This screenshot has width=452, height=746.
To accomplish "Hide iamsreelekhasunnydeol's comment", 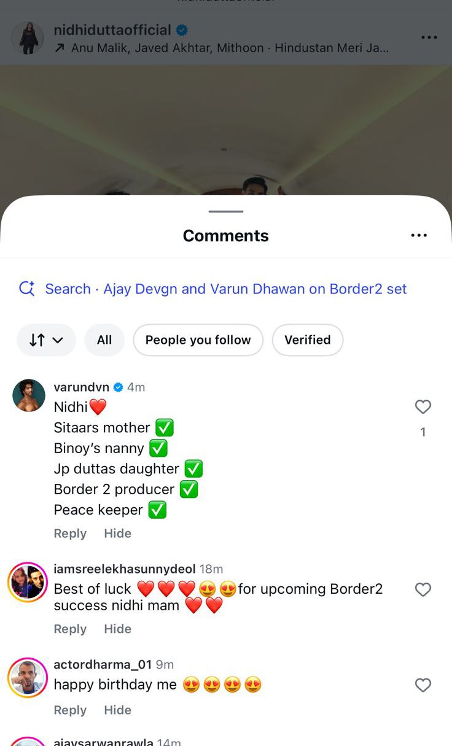I will [117, 629].
